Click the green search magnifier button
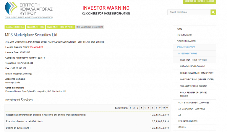This screenshot has width=227, height=132. point(213,12)
